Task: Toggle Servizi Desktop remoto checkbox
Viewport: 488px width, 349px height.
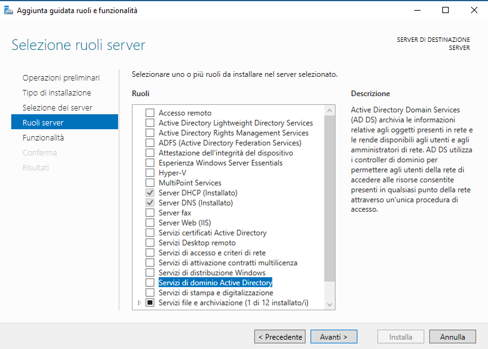Action: coord(150,243)
